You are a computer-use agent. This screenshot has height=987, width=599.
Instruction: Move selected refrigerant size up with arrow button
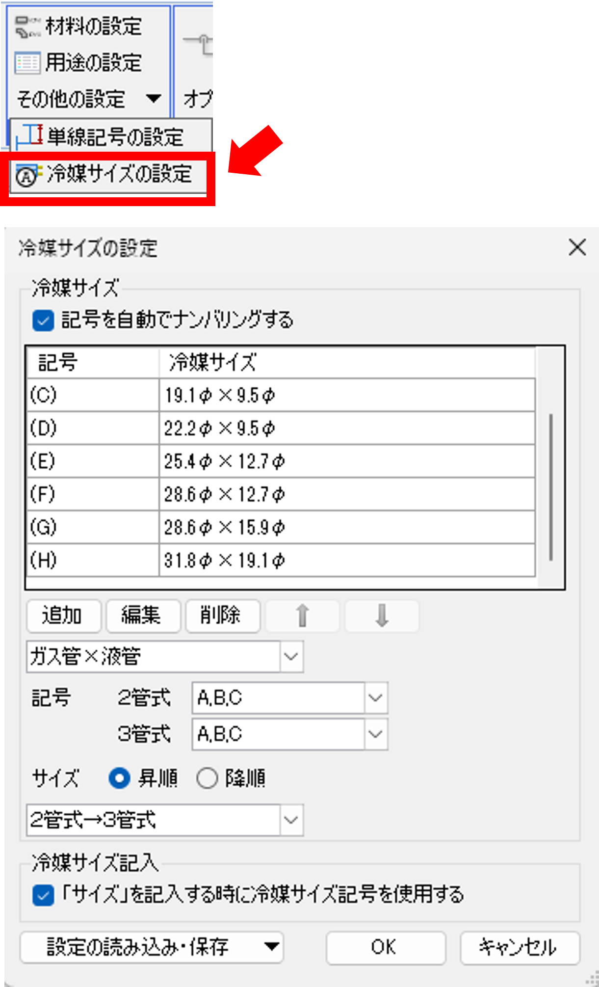point(302,616)
